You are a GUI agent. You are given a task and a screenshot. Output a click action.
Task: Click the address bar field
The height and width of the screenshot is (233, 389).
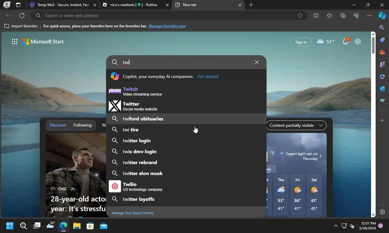(x=169, y=15)
